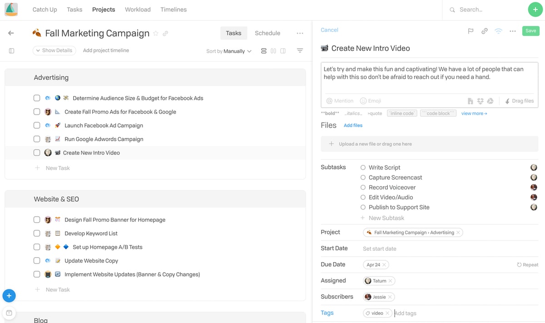This screenshot has width=545, height=323.
Task: Check off Design Fall Promo Banner task
Action: pos(37,220)
